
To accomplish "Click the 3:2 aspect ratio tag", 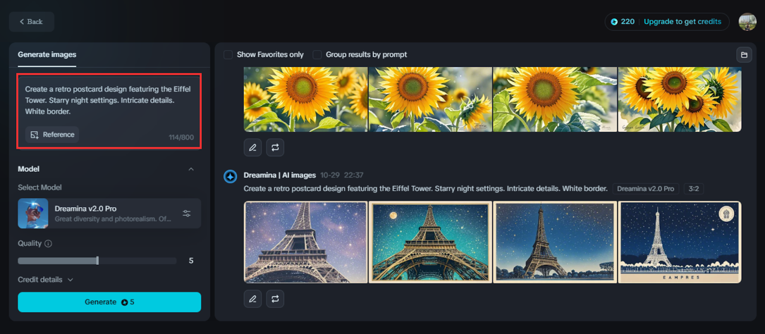I will [x=693, y=188].
